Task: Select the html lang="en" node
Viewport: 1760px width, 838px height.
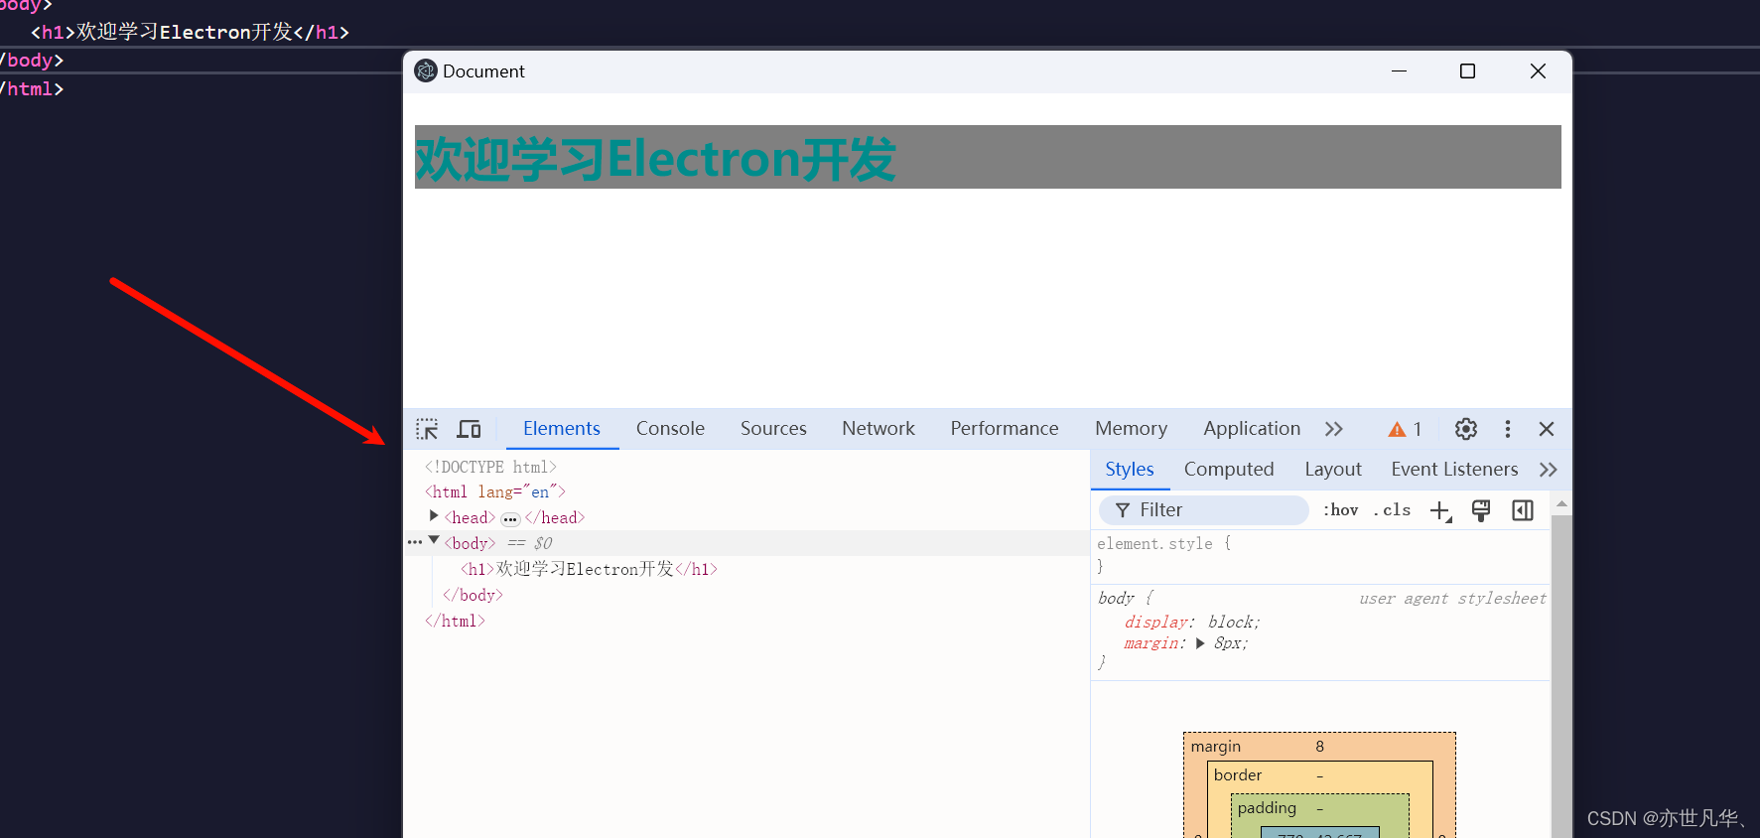Action: point(494,492)
